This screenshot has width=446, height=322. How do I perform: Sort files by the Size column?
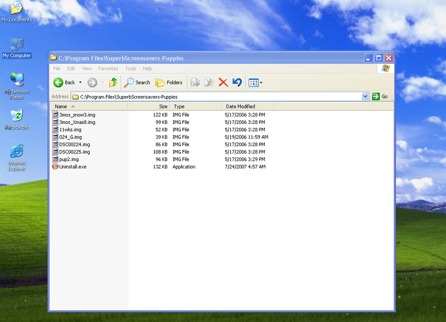pos(149,107)
